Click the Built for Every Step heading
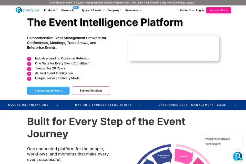246x164 pixels. [106, 128]
